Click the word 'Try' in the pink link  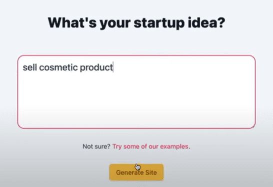117,147
